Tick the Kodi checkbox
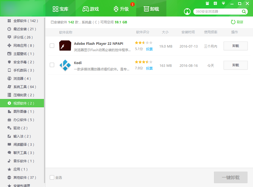Image resolution: width=253 pixels, height=187 pixels. point(52,65)
